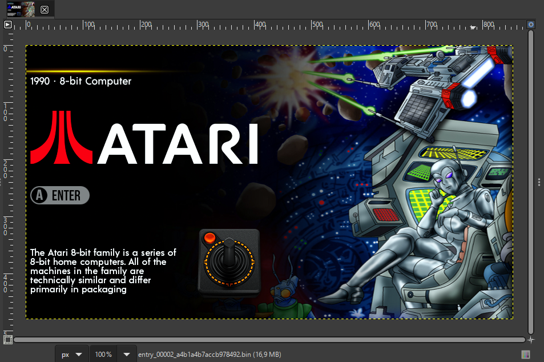
Task: Click the 100% zoom value field
Action: click(103, 355)
